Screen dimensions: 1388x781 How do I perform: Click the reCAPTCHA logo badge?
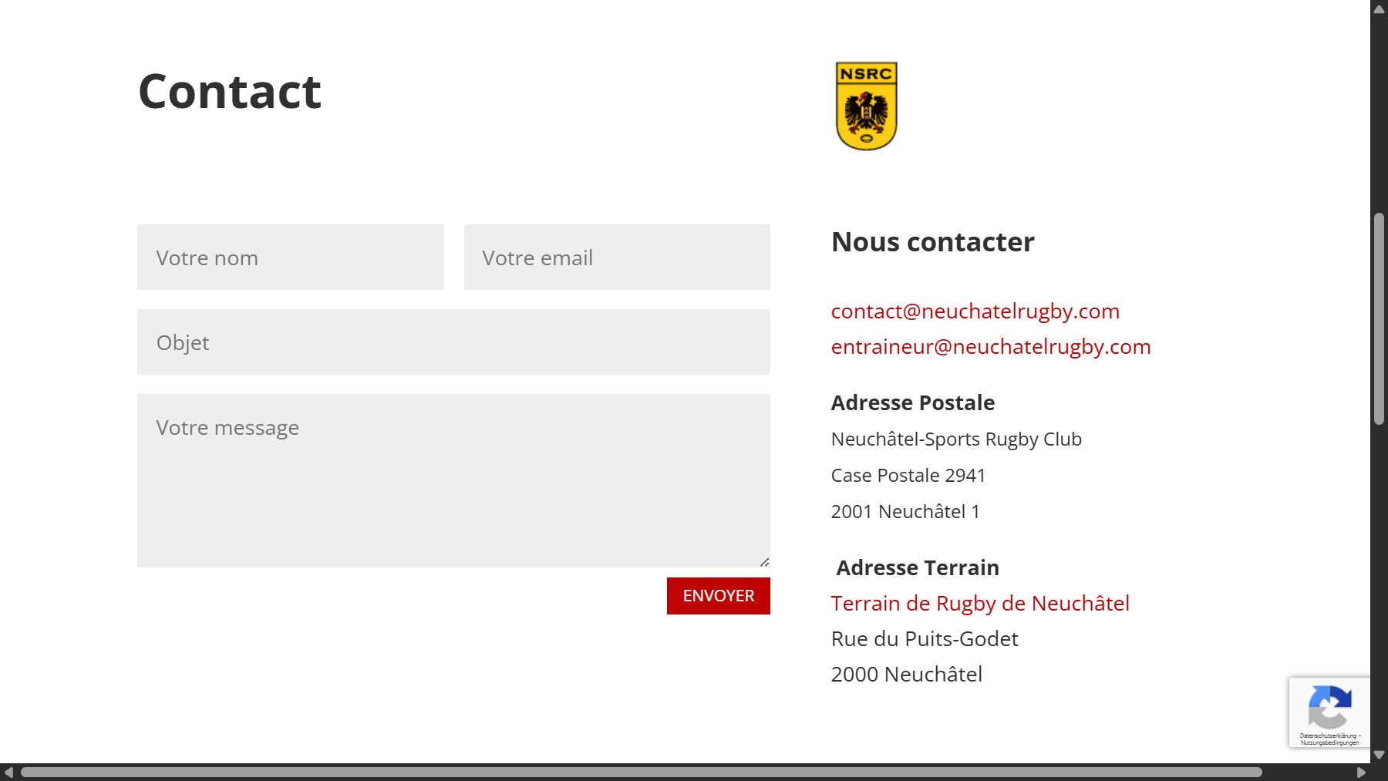coord(1329,706)
